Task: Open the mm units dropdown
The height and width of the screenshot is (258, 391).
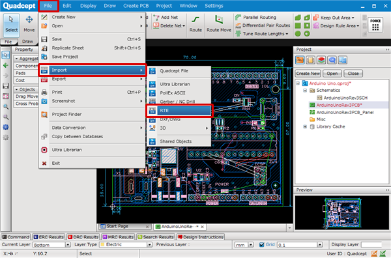Action: click(x=251, y=245)
